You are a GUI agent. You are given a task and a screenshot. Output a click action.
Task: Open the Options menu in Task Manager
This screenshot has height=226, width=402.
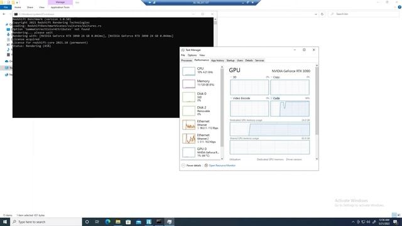pos(192,55)
